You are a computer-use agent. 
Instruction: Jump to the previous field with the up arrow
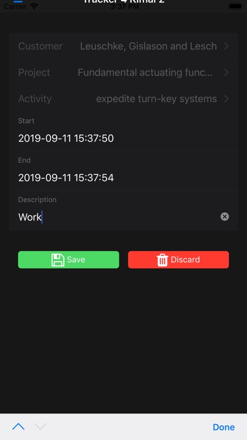coord(19,427)
